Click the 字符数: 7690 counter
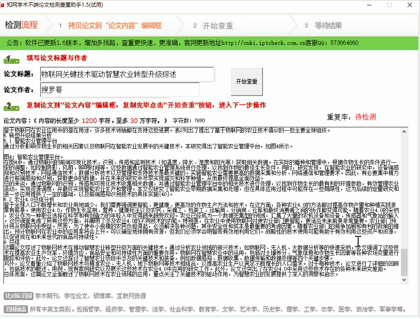The height and width of the screenshot is (319, 420). [x=189, y=120]
